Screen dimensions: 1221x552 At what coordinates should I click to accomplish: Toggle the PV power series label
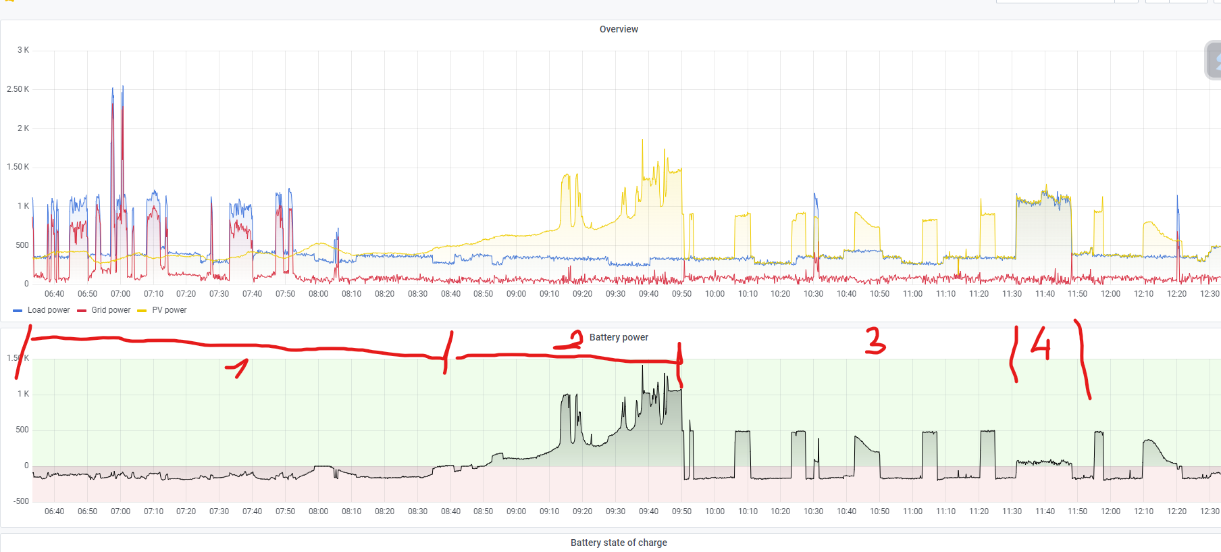point(170,310)
